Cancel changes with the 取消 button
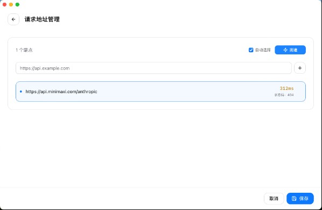Viewport: 322px width, 210px height. pos(274,199)
